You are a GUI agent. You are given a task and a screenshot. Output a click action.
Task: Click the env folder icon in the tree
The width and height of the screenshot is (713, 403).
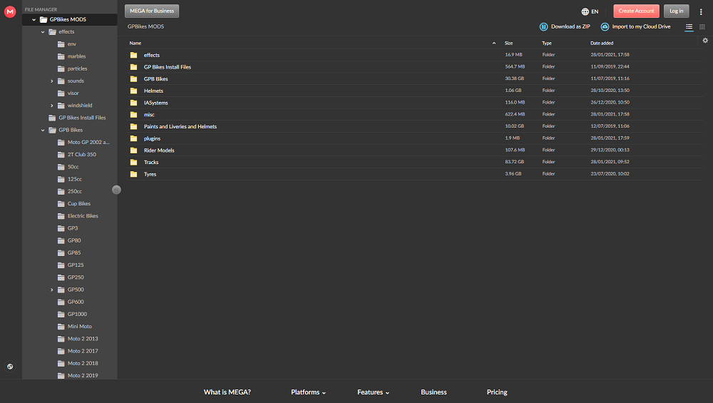(x=61, y=44)
